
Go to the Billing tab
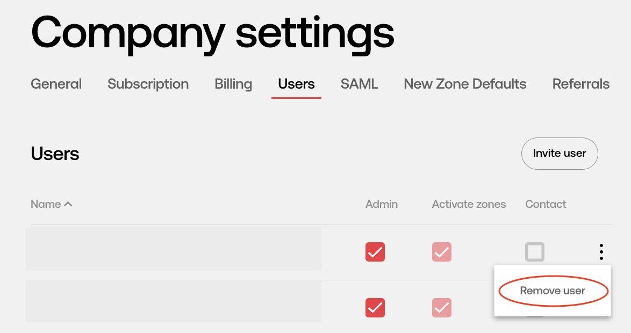click(233, 84)
